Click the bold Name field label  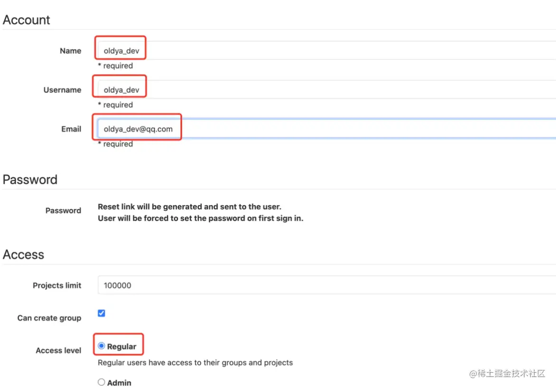pyautogui.click(x=70, y=51)
